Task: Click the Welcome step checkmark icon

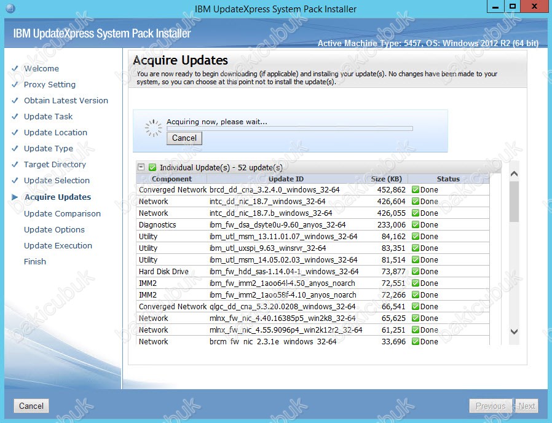Action: point(15,68)
